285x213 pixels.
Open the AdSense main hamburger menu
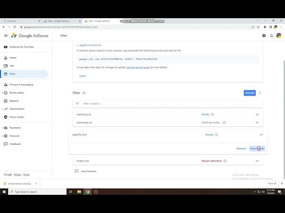click(6, 35)
